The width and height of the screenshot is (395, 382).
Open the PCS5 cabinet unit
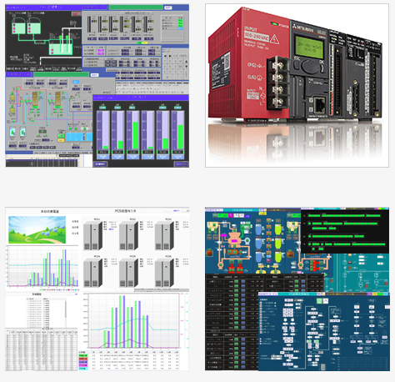pos(128,273)
